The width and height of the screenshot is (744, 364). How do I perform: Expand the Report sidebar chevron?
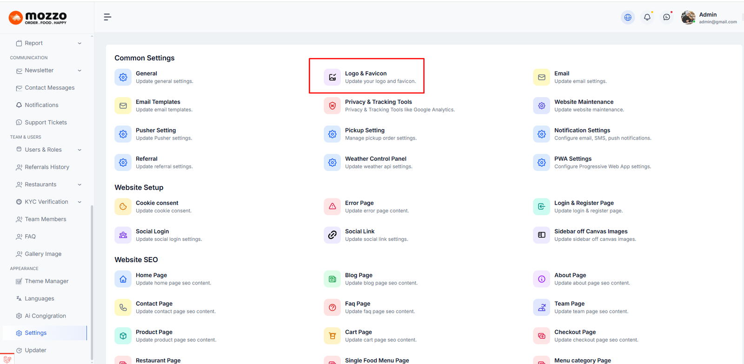pyautogui.click(x=80, y=43)
